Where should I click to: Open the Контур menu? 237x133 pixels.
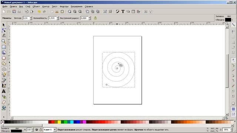coord(46,7)
